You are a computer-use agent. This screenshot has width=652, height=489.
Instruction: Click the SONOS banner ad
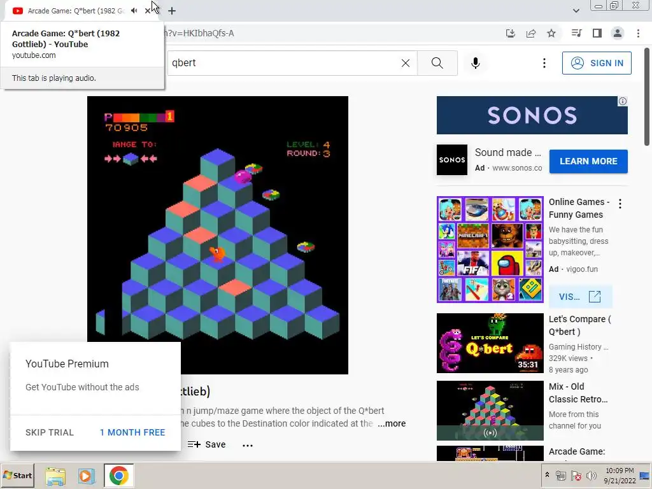[532, 115]
